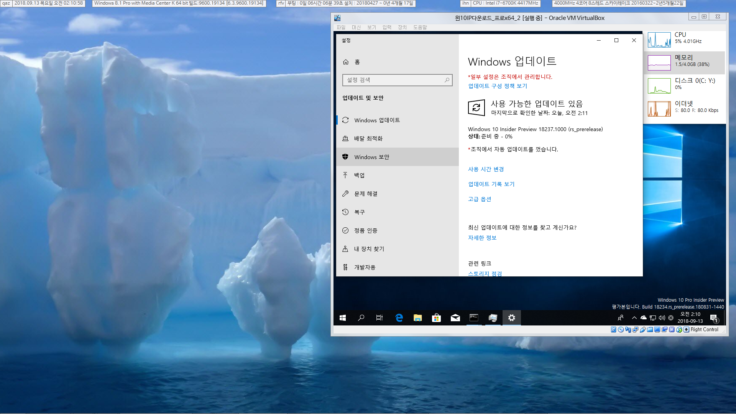
Task: Open Mail app from guest taskbar
Action: (455, 318)
